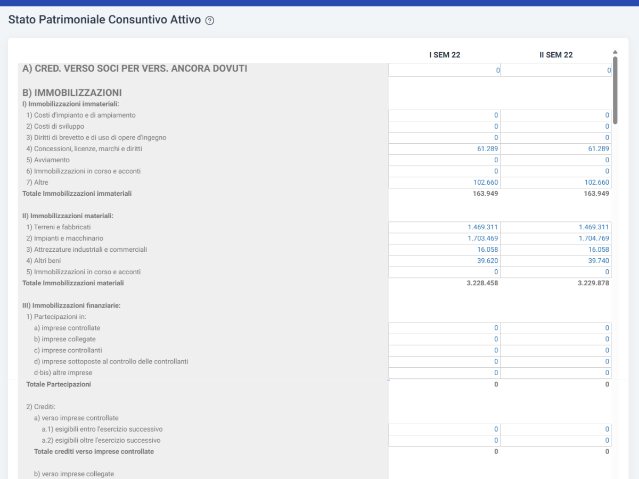Click I SEM 22 imprese controllate field

(x=445, y=328)
